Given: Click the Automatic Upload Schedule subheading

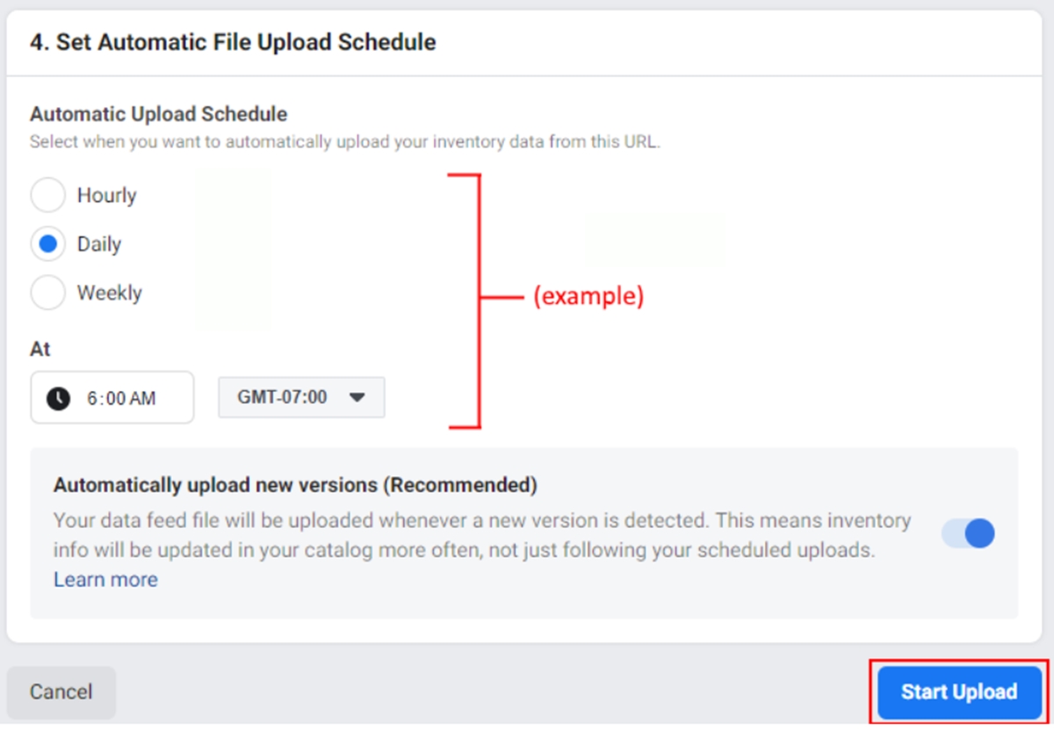Looking at the screenshot, I should pyautogui.click(x=159, y=113).
